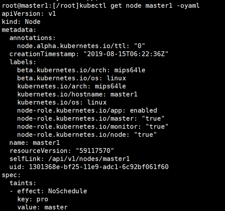Click the node-role.kubernetes.io/monitor label line
This screenshot has height=211, width=225.
point(93,127)
